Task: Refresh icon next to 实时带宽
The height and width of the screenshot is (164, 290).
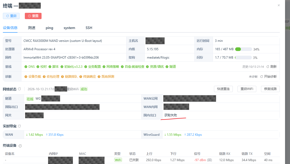Action: pyautogui.click(x=19, y=126)
